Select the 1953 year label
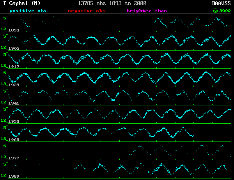The image size is (234, 180). click(x=14, y=122)
